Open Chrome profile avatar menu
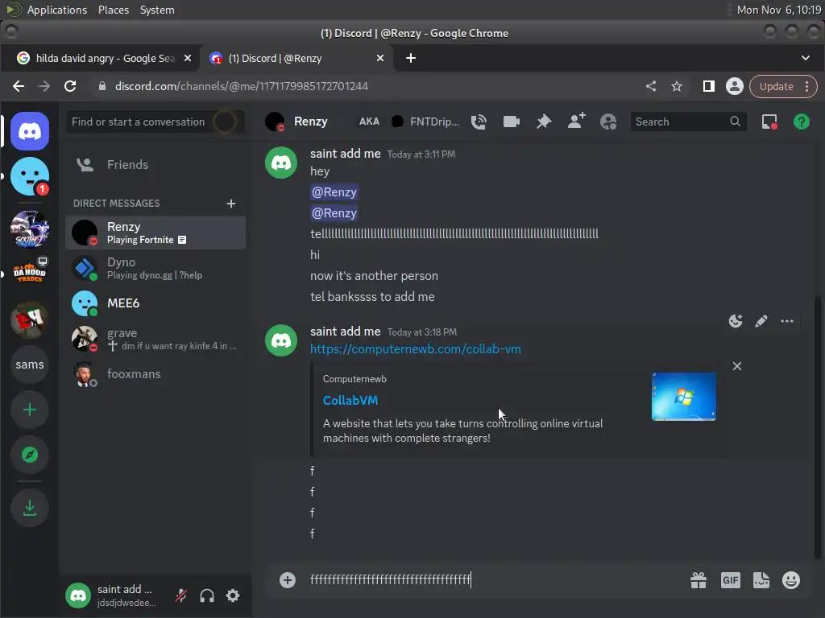Screen dimensions: 825x618 point(735,86)
